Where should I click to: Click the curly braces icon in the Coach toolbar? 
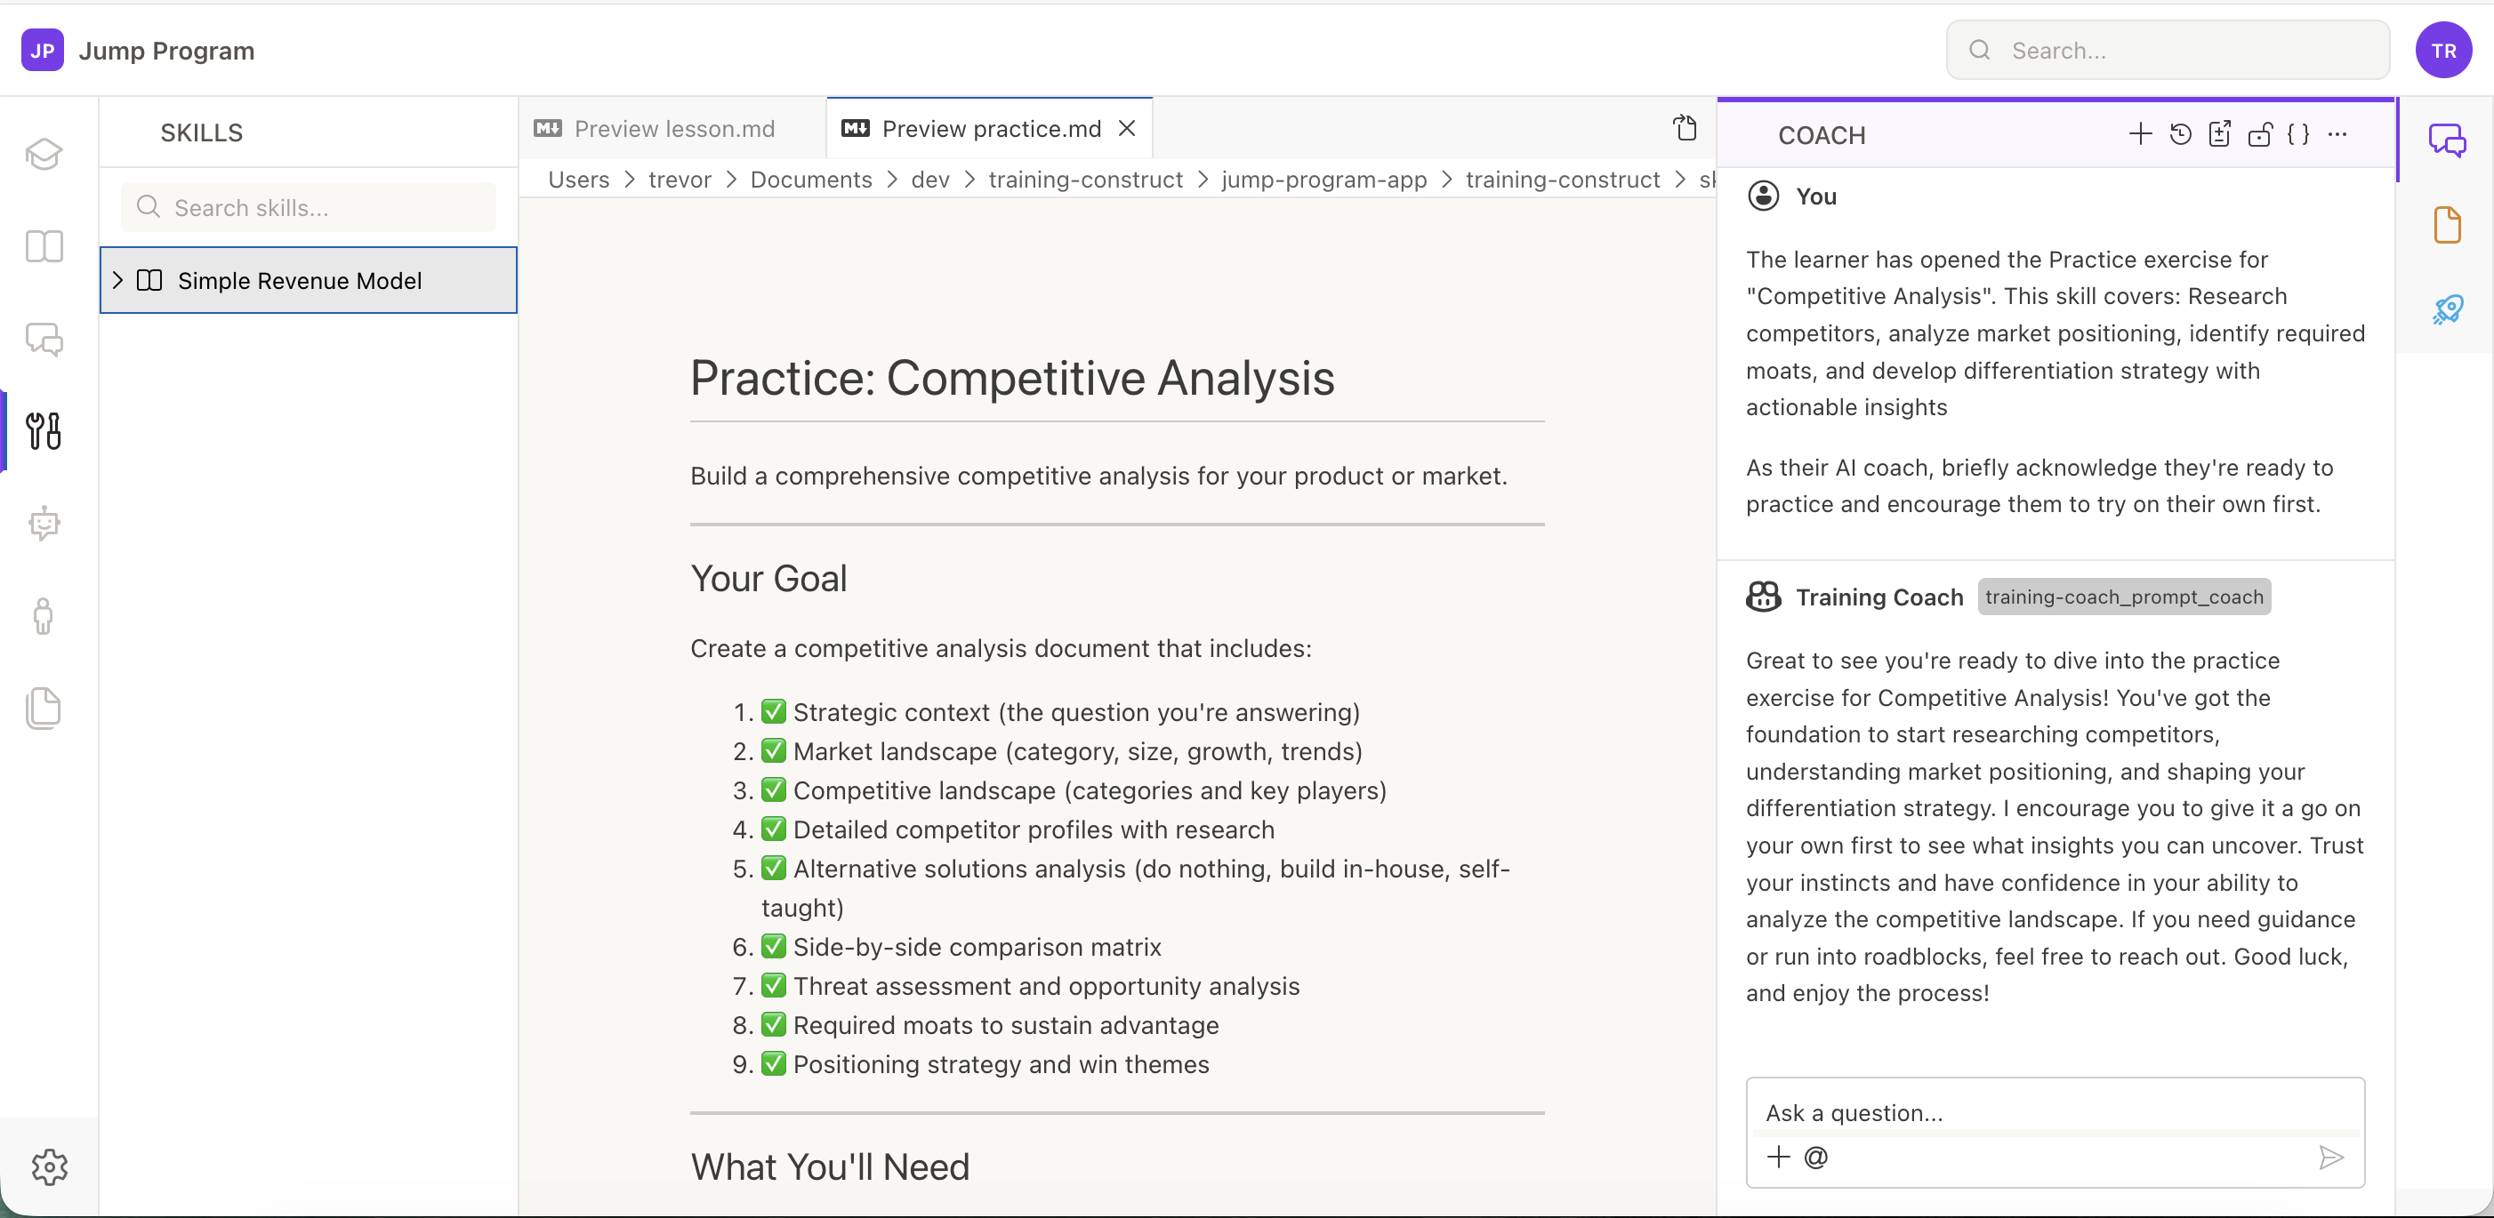pyautogui.click(x=2298, y=134)
